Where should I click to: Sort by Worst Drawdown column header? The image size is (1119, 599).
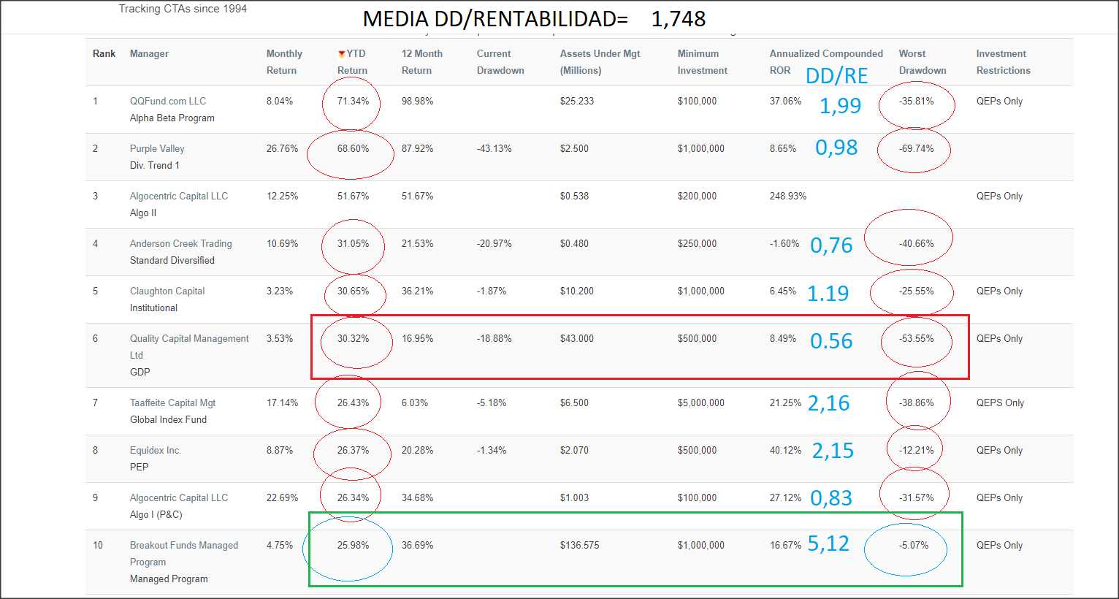[x=923, y=62]
